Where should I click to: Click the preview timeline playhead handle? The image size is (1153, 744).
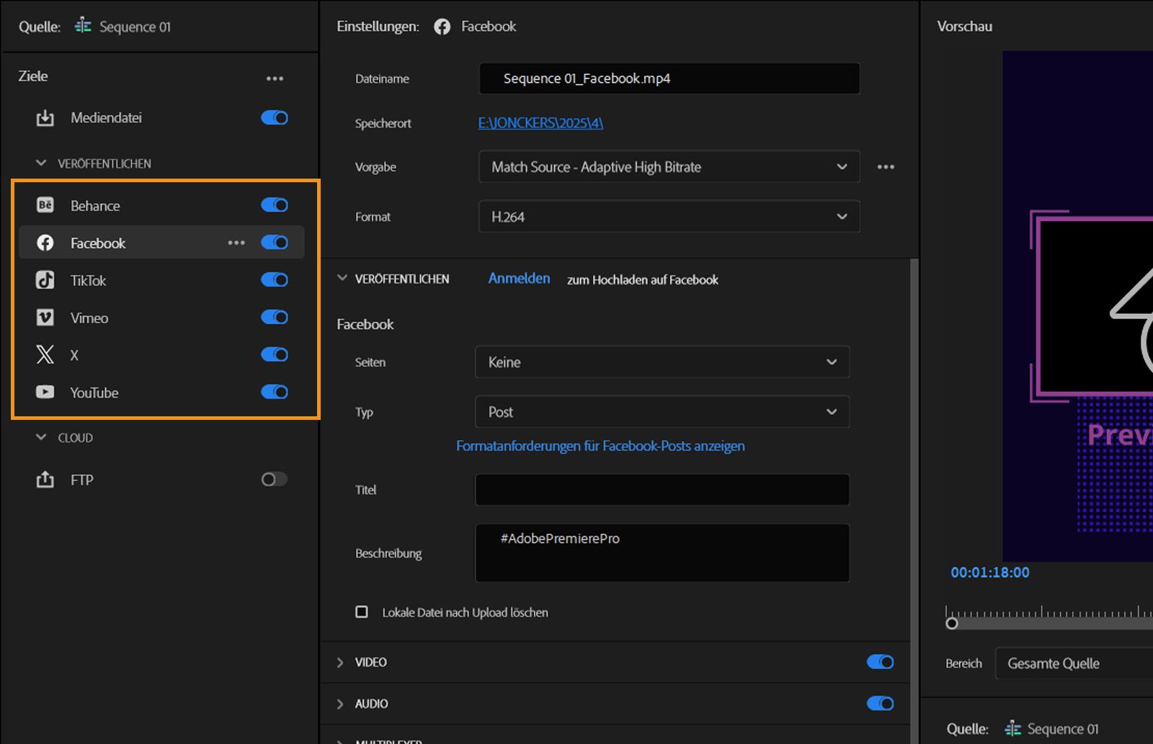coord(952,623)
